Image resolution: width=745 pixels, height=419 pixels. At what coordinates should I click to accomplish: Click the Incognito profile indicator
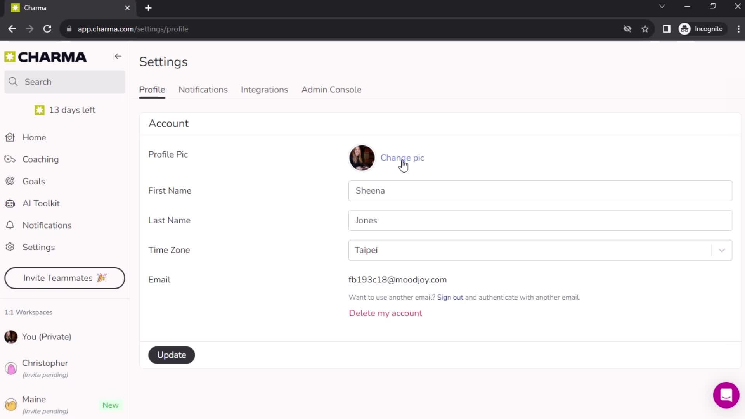pos(702,29)
